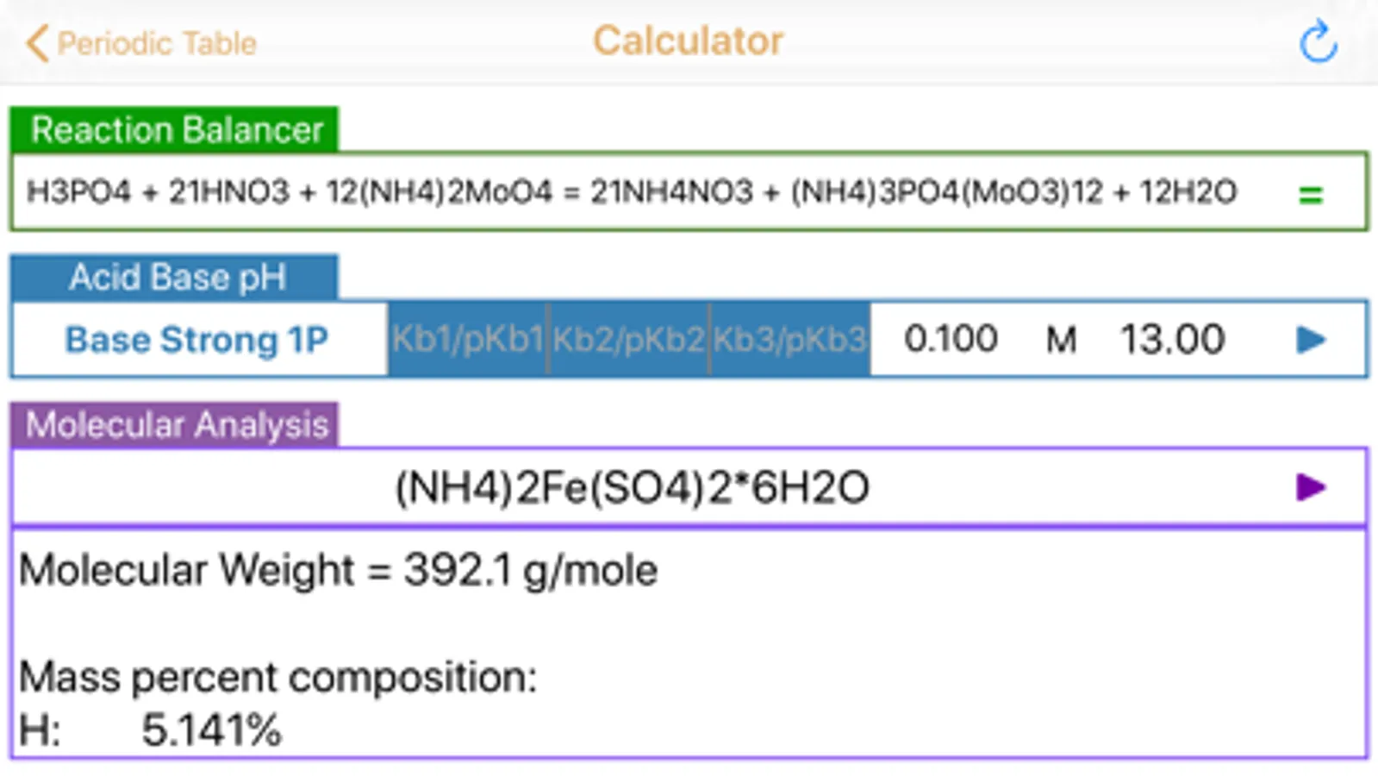Tap the blue refresh icon
The height and width of the screenshot is (776, 1378).
click(x=1318, y=43)
